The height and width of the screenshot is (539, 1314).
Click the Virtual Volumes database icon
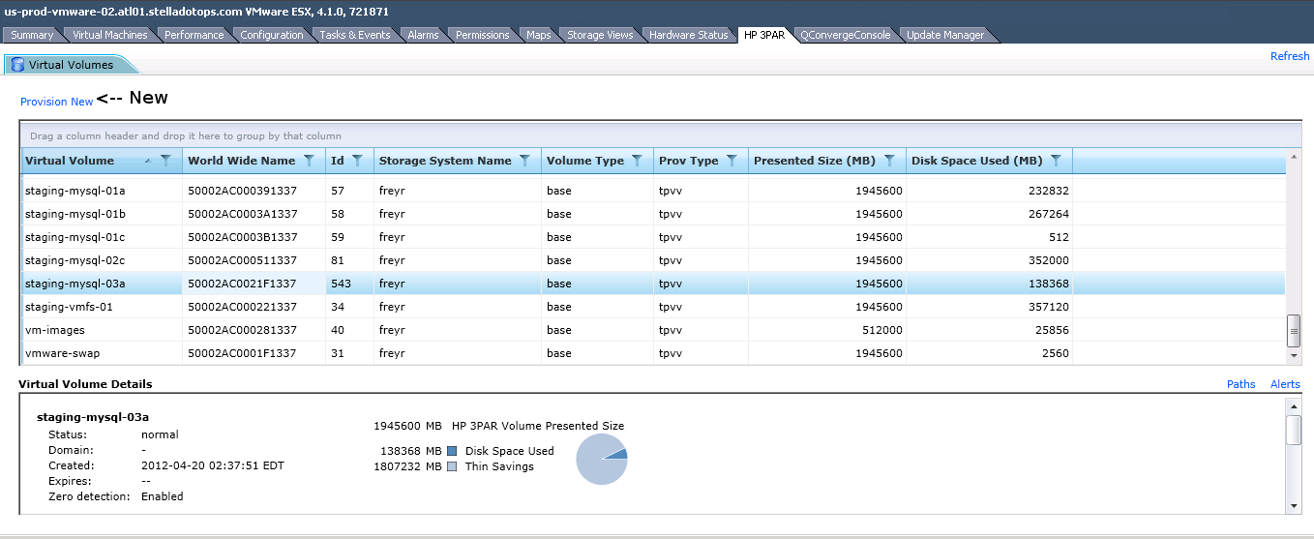[17, 65]
